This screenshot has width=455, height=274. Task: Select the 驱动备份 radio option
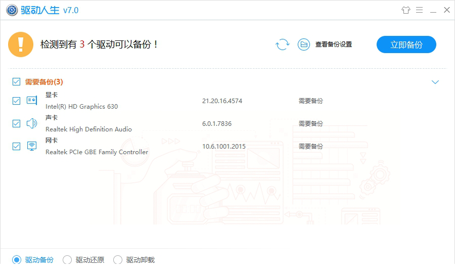click(x=17, y=260)
